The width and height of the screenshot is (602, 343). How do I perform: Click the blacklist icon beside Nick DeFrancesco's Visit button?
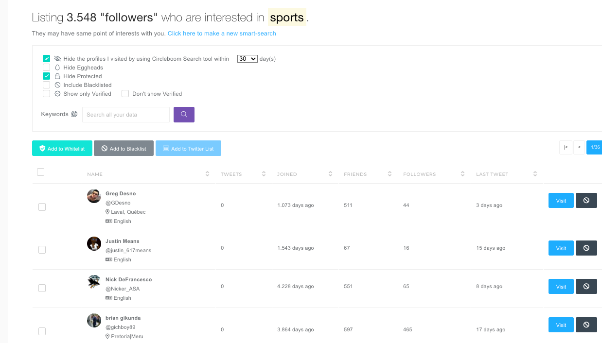586,286
